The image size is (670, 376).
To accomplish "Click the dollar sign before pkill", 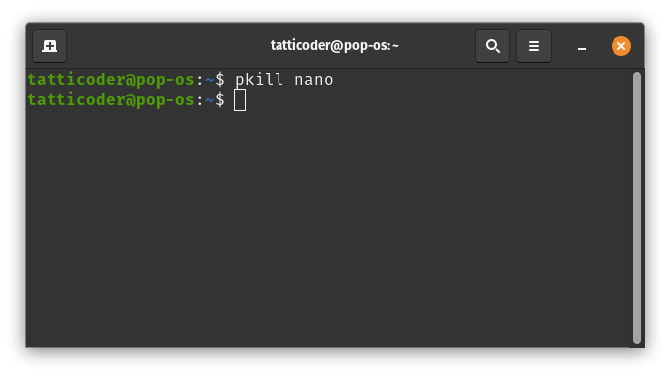I will click(220, 80).
